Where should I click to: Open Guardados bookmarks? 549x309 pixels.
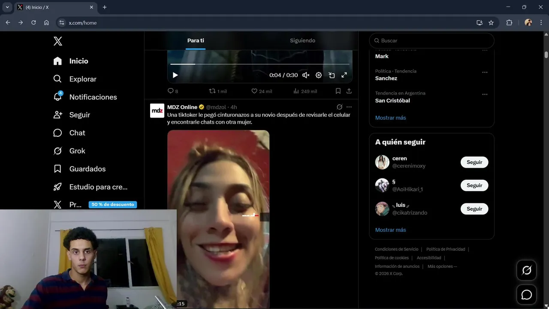click(79, 169)
